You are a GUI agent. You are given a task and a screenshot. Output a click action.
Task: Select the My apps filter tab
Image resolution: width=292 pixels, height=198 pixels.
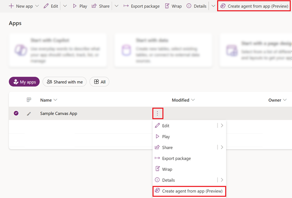24,82
